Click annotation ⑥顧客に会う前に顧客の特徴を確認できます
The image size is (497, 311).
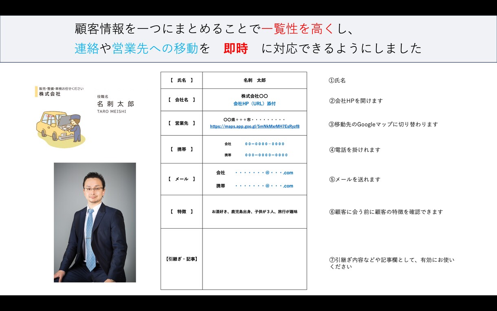386,212
